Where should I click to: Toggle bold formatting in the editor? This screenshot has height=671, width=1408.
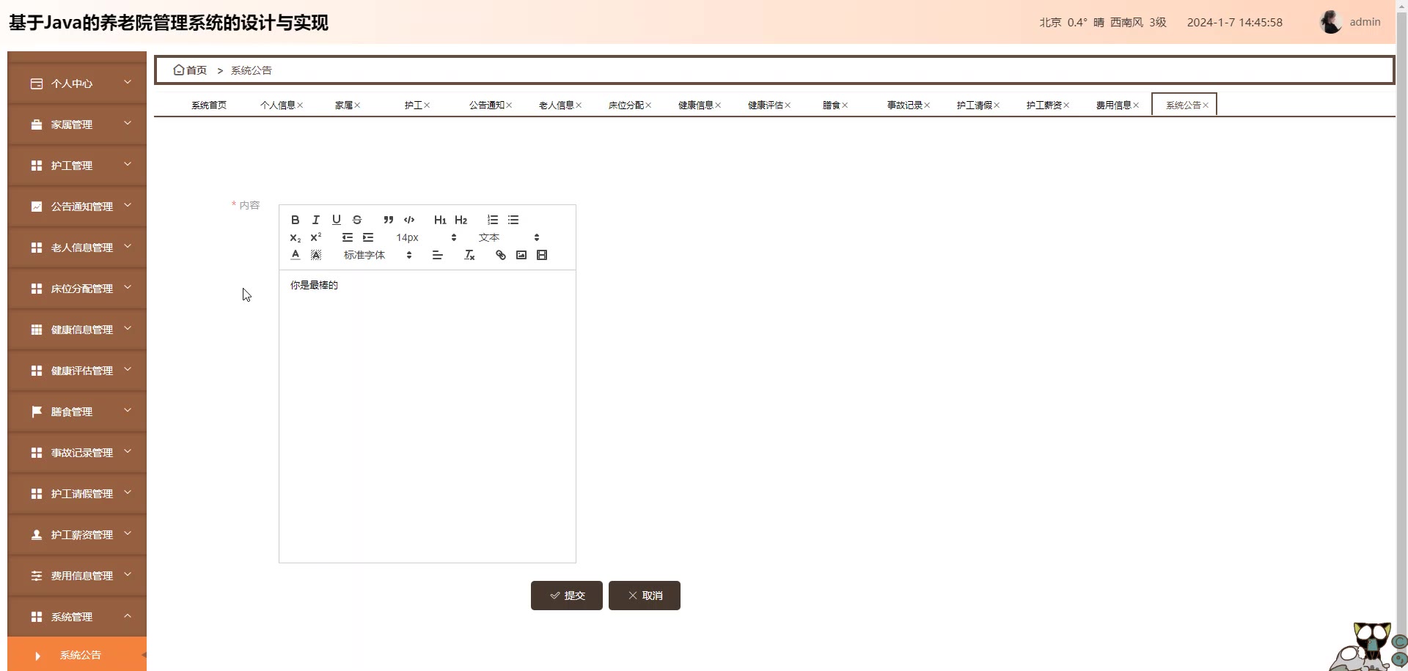pos(295,220)
